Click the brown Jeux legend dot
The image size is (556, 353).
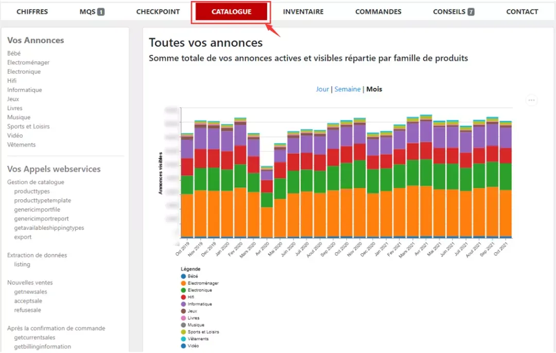click(183, 311)
